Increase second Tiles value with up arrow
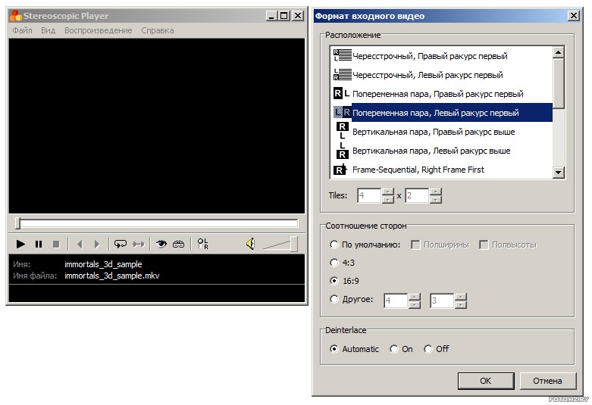This screenshot has width=592, height=405. (435, 192)
